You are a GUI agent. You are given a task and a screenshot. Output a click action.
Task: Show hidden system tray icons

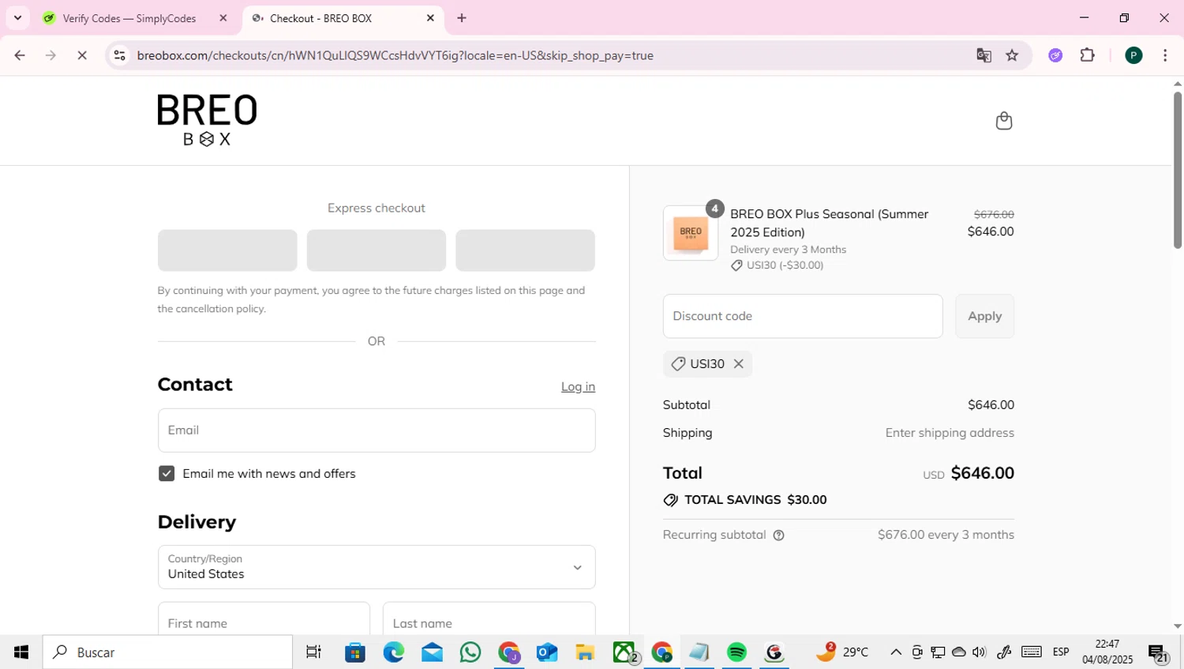point(896,652)
